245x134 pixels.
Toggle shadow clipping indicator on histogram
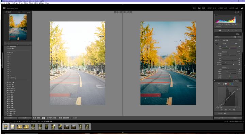pyautogui.click(x=216, y=15)
